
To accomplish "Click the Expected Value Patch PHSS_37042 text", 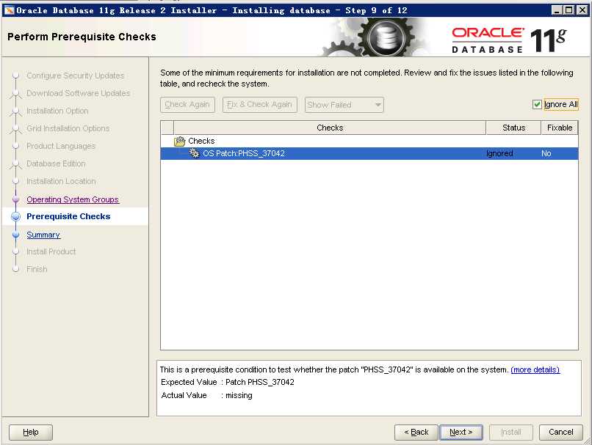I will (227, 382).
